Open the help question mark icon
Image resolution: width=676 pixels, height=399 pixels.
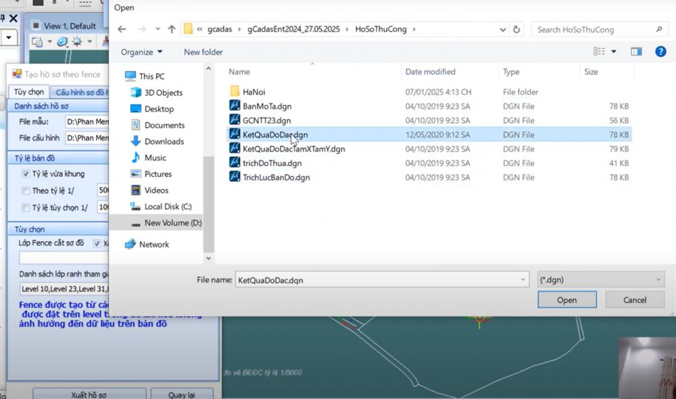tap(660, 52)
